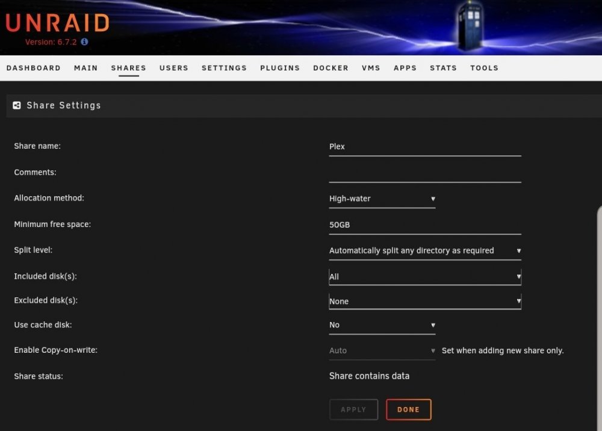
Task: Open the Included disk(s) dropdown
Action: point(425,277)
